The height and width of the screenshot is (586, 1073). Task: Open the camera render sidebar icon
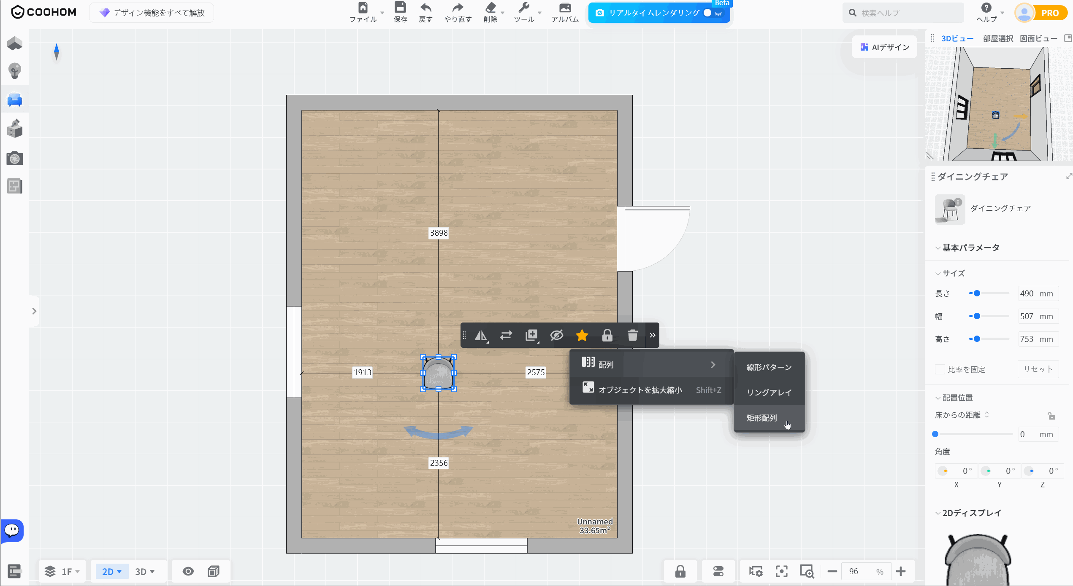[x=15, y=158]
